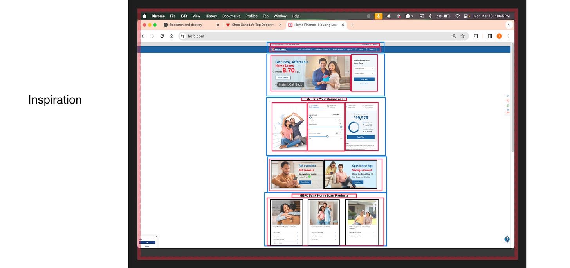570x268 pixels.
Task: Expand the English language selector
Action: [x=366, y=45]
